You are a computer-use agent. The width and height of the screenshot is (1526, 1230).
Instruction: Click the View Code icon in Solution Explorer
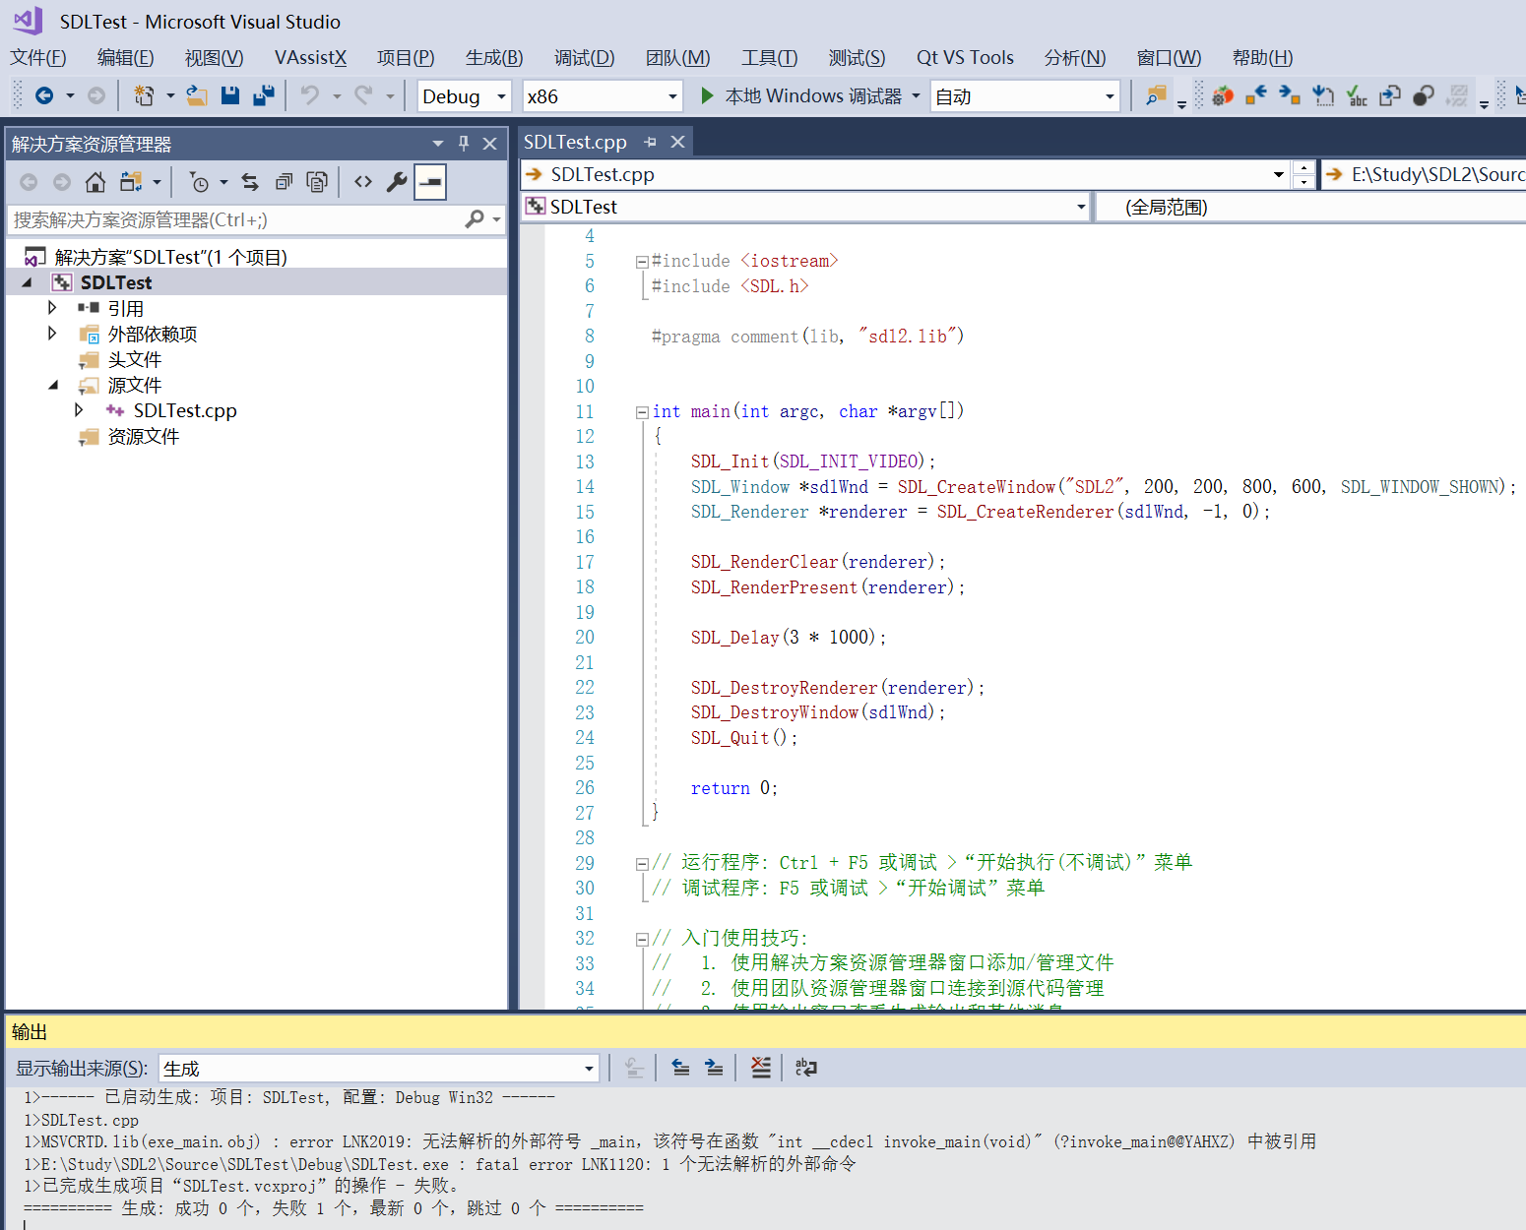click(362, 181)
